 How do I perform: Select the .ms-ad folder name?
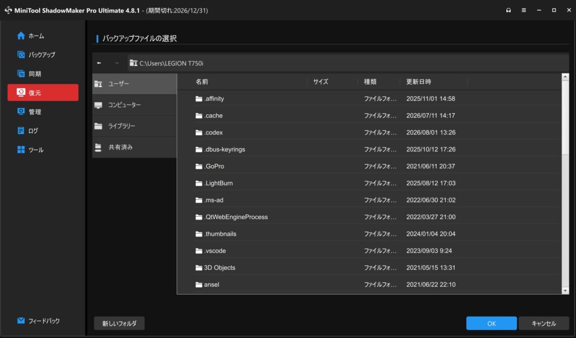[x=213, y=200]
